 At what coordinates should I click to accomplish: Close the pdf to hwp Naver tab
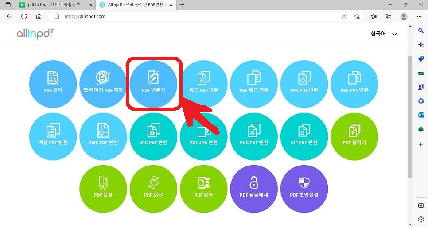point(91,5)
